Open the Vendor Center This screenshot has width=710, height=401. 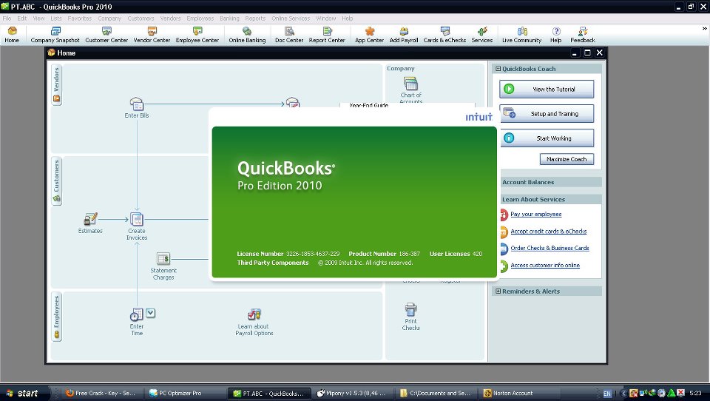[x=152, y=35]
